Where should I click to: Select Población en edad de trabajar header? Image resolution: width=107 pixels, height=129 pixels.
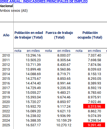[29, 35]
